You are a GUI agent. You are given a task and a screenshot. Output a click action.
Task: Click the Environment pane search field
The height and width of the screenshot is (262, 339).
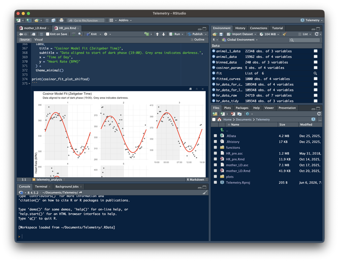coord(304,40)
